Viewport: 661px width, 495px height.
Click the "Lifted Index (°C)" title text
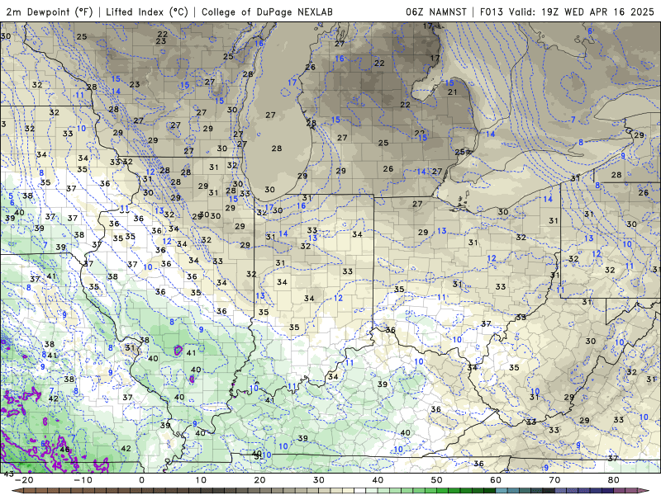pyautogui.click(x=147, y=12)
